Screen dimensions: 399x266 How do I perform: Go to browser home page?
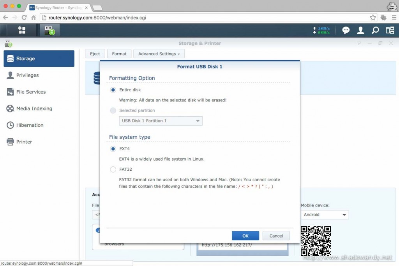[x=34, y=17]
